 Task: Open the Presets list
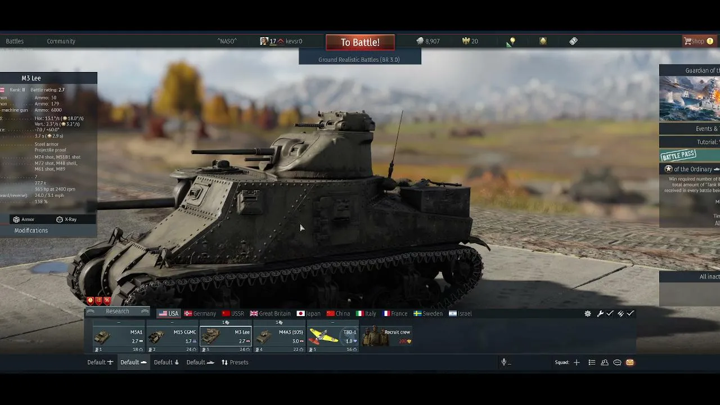(x=235, y=362)
